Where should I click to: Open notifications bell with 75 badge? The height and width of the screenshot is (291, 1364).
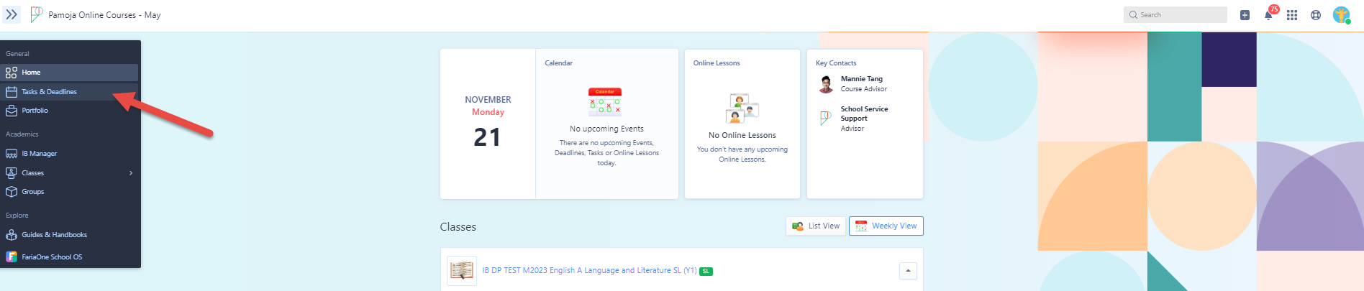point(1269,14)
